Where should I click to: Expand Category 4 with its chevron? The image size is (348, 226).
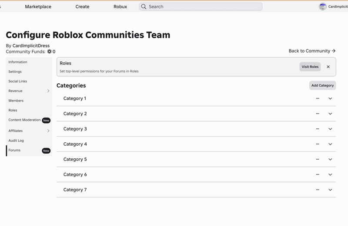(x=330, y=144)
